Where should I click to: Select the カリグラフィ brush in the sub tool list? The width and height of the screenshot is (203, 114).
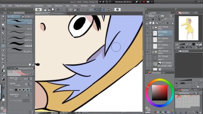click(20, 39)
